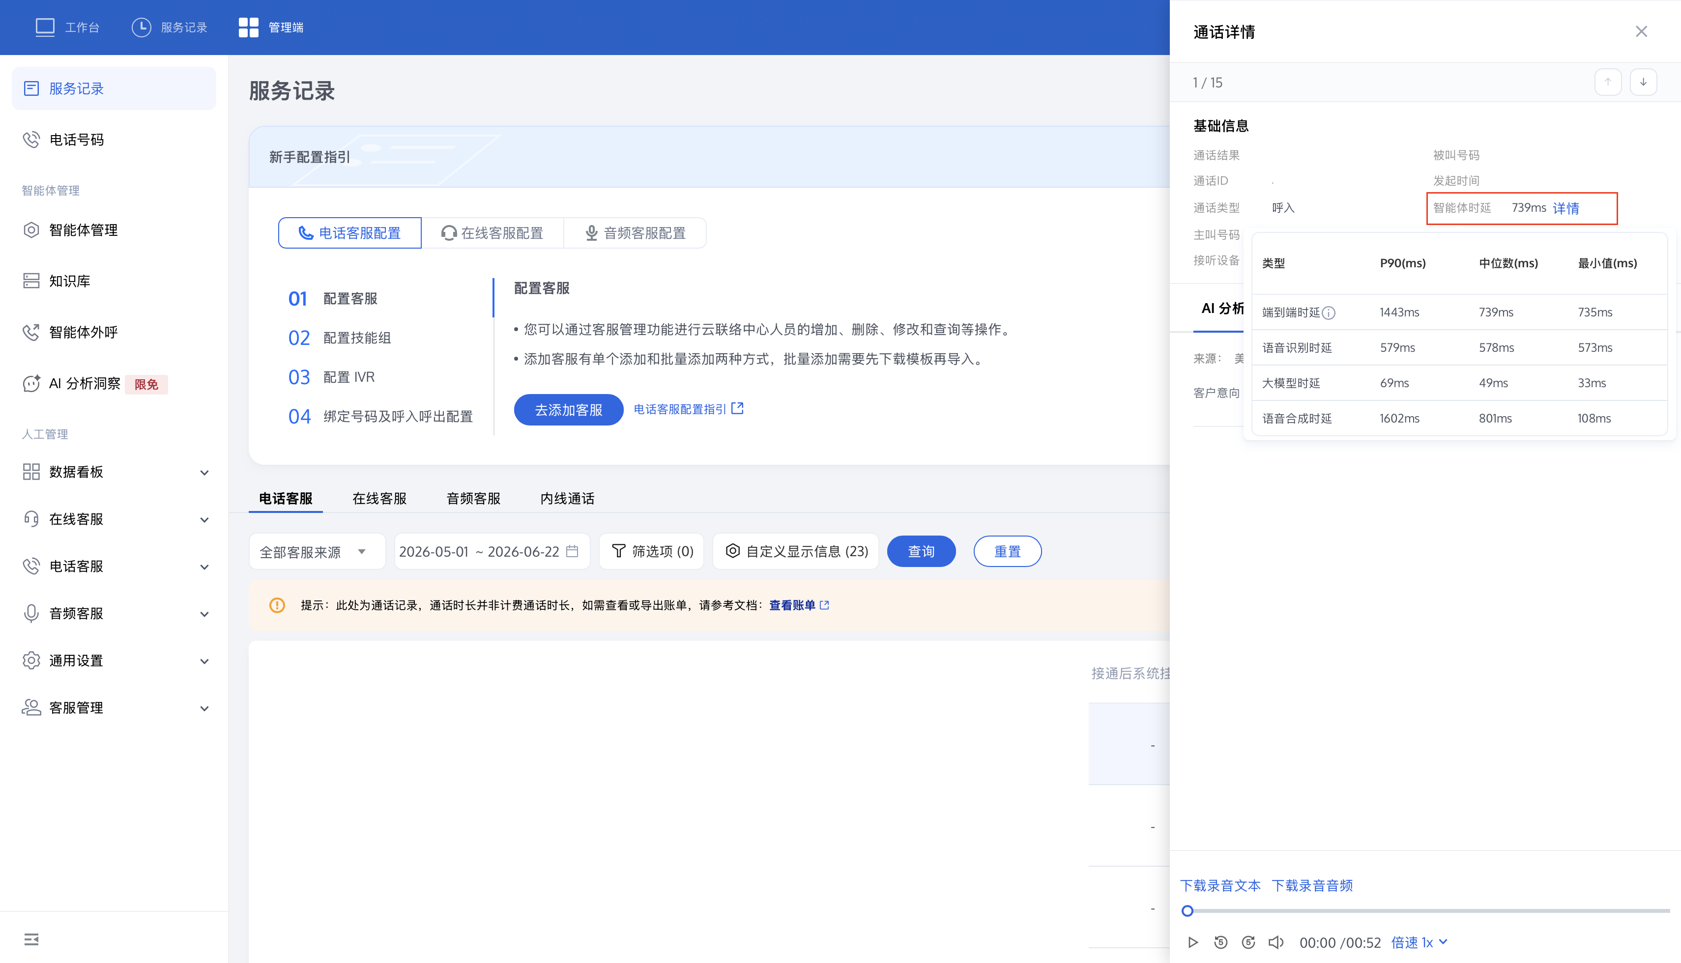Click the 大模型时延 row's 49ms value
Screen dimensions: 1681x963
[x=1493, y=383]
